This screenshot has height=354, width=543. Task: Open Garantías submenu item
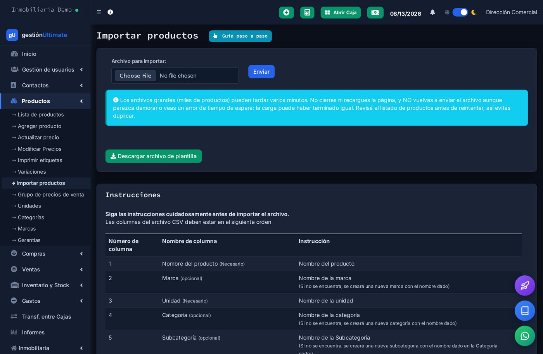(29, 240)
